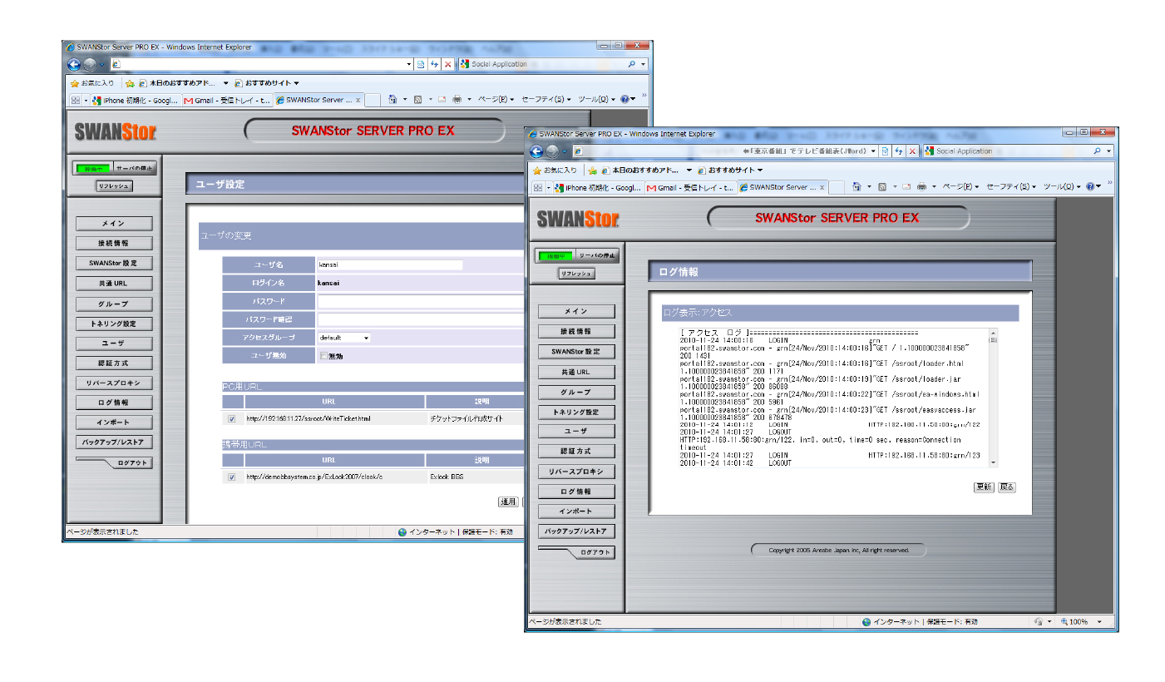Click パスワード input field
This screenshot has width=1165, height=682.
click(421, 301)
